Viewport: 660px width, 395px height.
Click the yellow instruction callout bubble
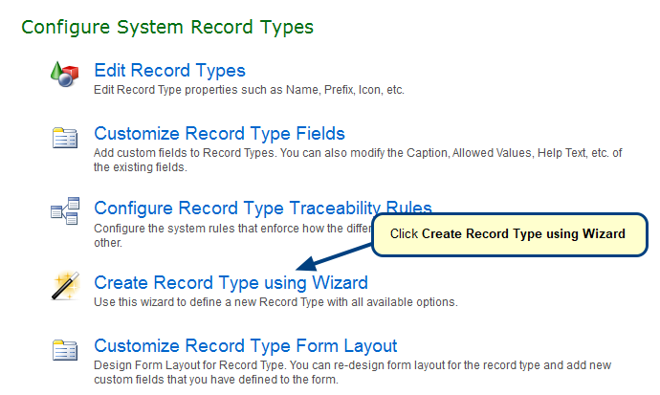click(x=509, y=234)
